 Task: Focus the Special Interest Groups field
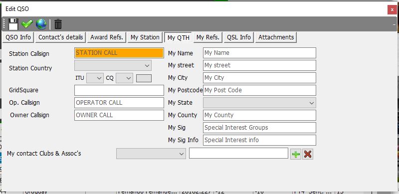click(x=259, y=128)
